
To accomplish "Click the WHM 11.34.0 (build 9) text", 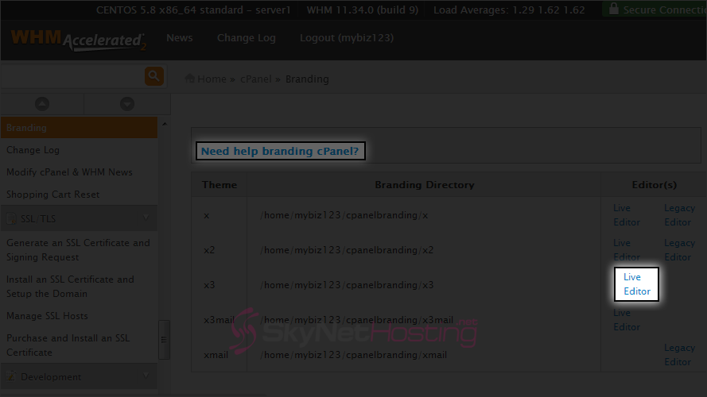I will [x=363, y=10].
